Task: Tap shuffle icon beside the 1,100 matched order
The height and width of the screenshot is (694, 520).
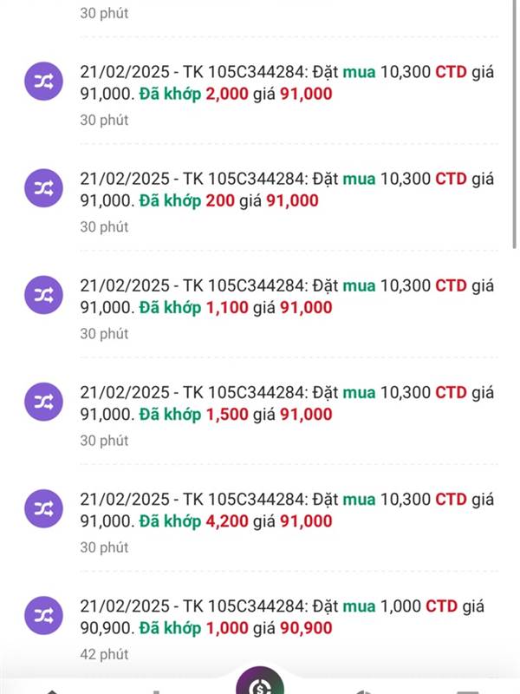Action: coord(43,295)
